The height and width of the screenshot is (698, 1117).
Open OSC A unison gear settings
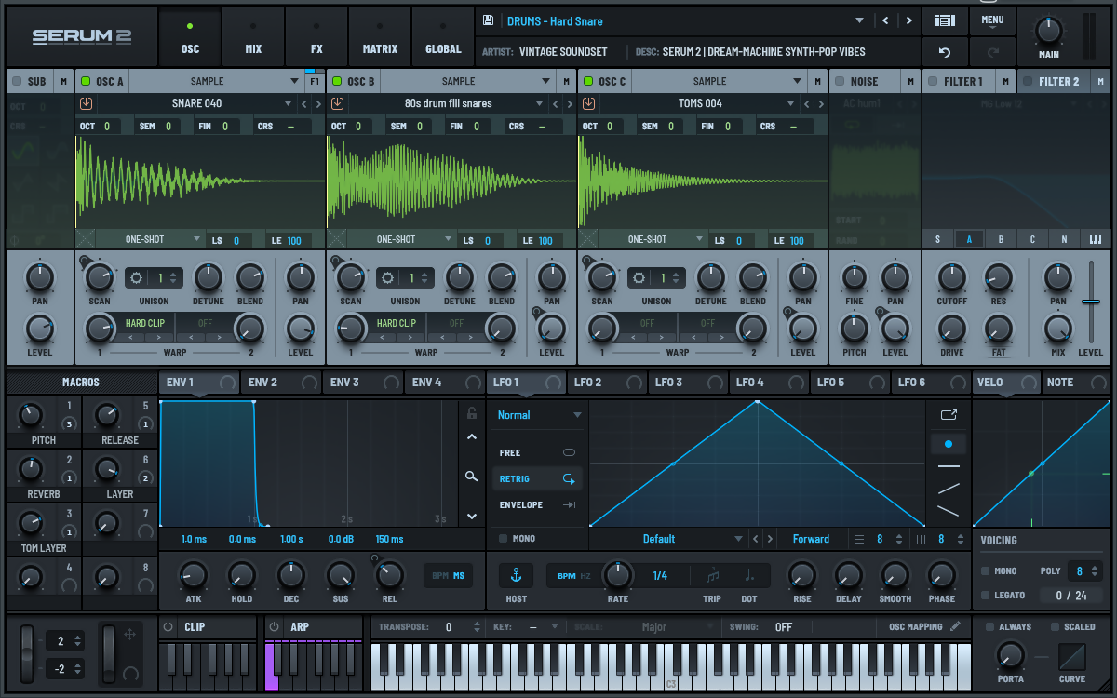point(138,277)
